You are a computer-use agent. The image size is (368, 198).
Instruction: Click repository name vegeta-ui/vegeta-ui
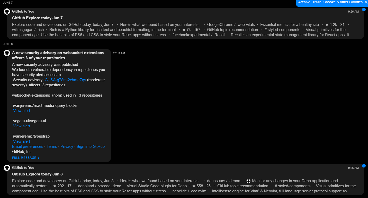click(30, 121)
